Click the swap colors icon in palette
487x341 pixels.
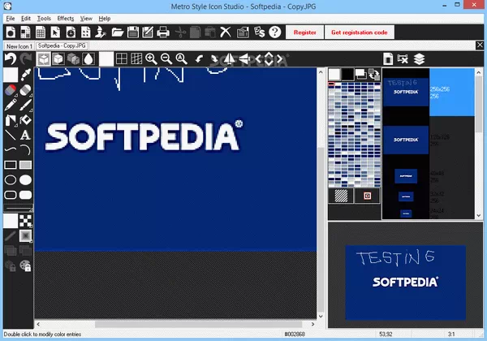pyautogui.click(x=374, y=74)
